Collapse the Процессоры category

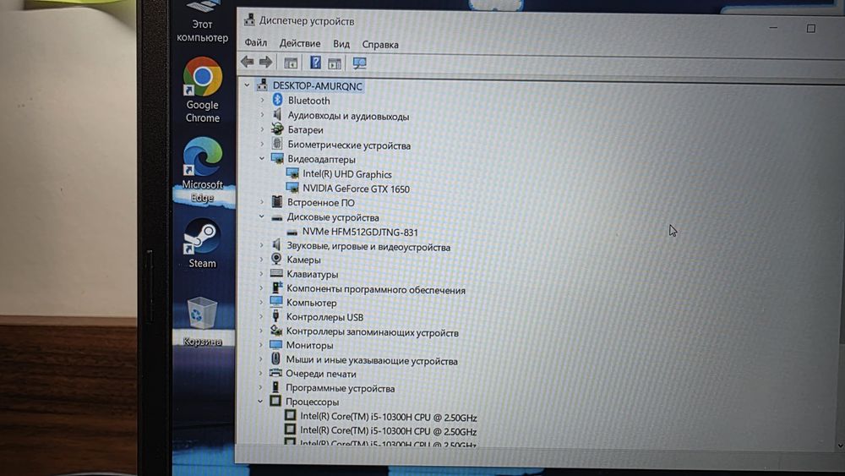coord(260,401)
